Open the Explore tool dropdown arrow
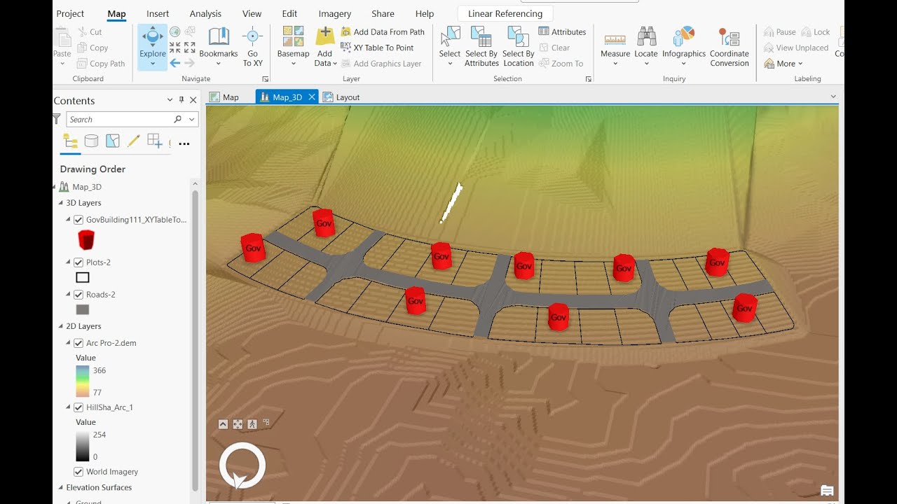This screenshot has width=897, height=504. [x=152, y=64]
